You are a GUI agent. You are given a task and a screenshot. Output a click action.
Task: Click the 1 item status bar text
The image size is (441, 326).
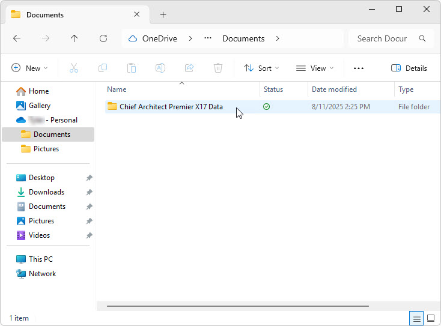click(19, 318)
